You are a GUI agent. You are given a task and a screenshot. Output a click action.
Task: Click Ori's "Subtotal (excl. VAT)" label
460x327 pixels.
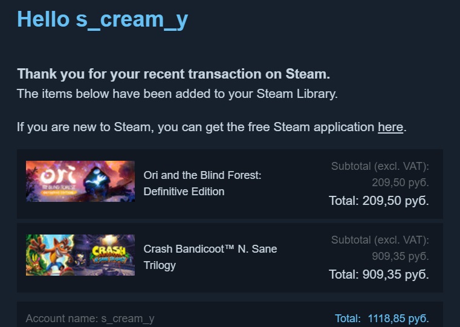pos(380,166)
